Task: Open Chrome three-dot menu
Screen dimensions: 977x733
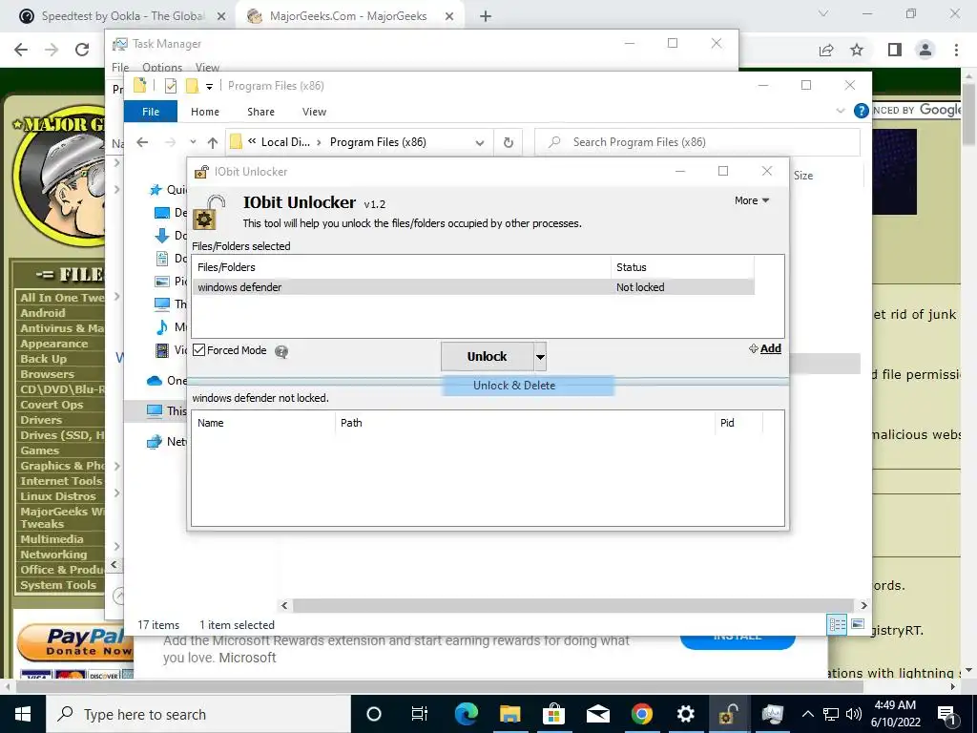Action: pyautogui.click(x=956, y=50)
